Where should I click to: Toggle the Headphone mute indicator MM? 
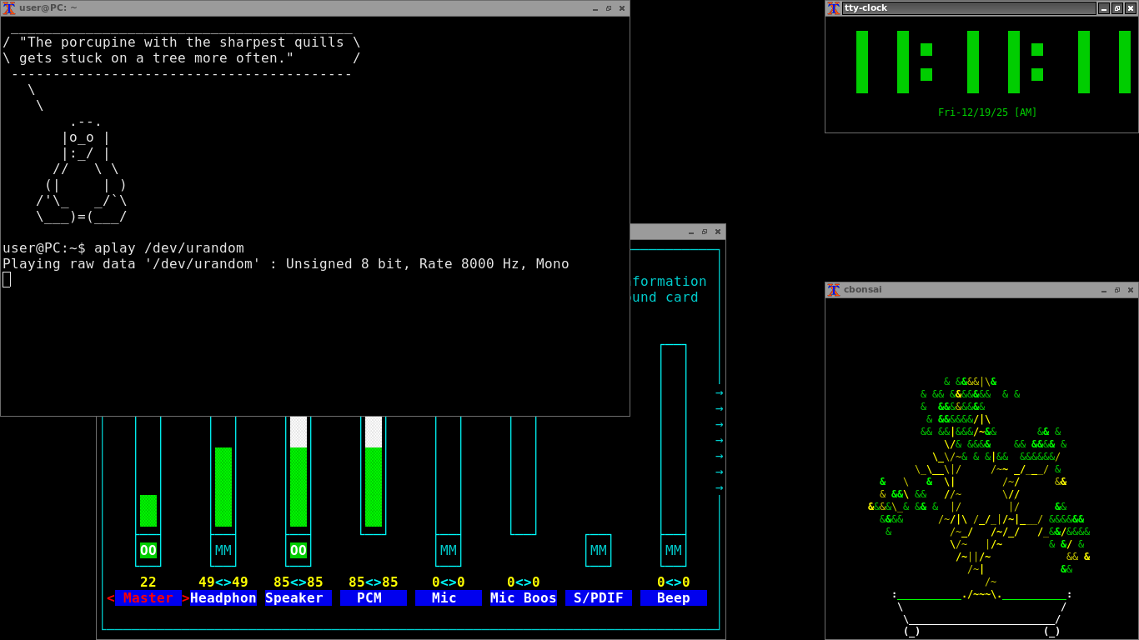223,550
